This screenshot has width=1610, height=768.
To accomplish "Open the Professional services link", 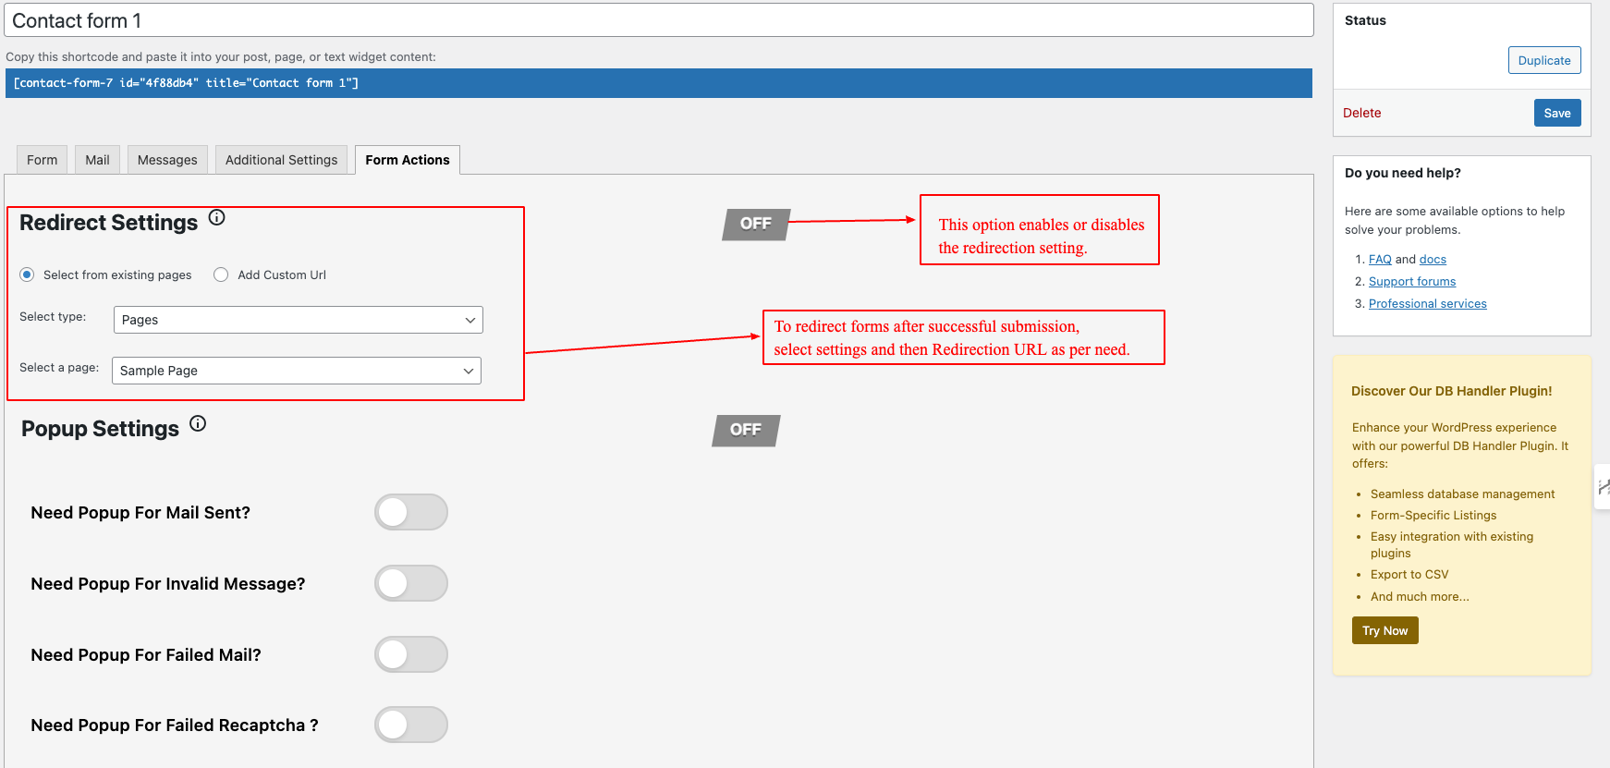I will pyautogui.click(x=1428, y=304).
